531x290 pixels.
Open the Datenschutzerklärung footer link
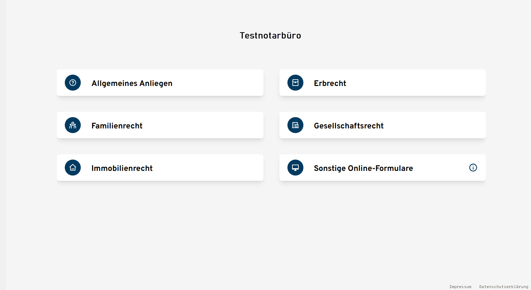[504, 287]
